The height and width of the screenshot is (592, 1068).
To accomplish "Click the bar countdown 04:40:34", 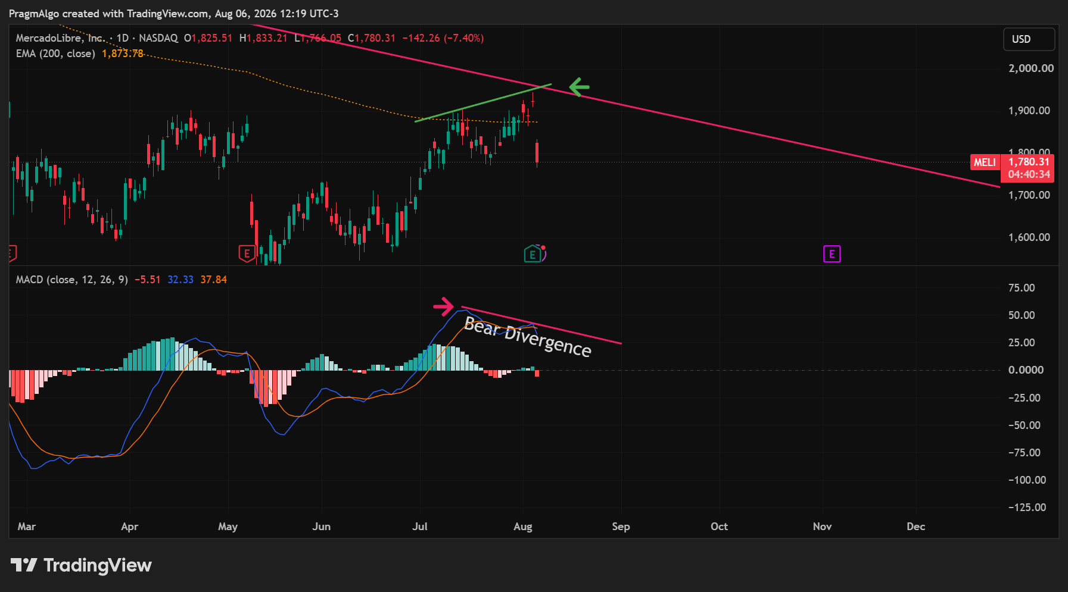I will click(x=1029, y=174).
